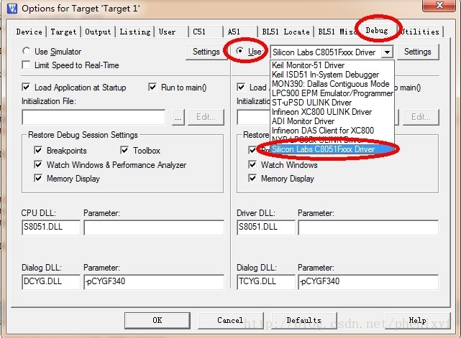Choose LPC900 EPM Emulator/Programmer
The image size is (461, 338).
click(332, 93)
